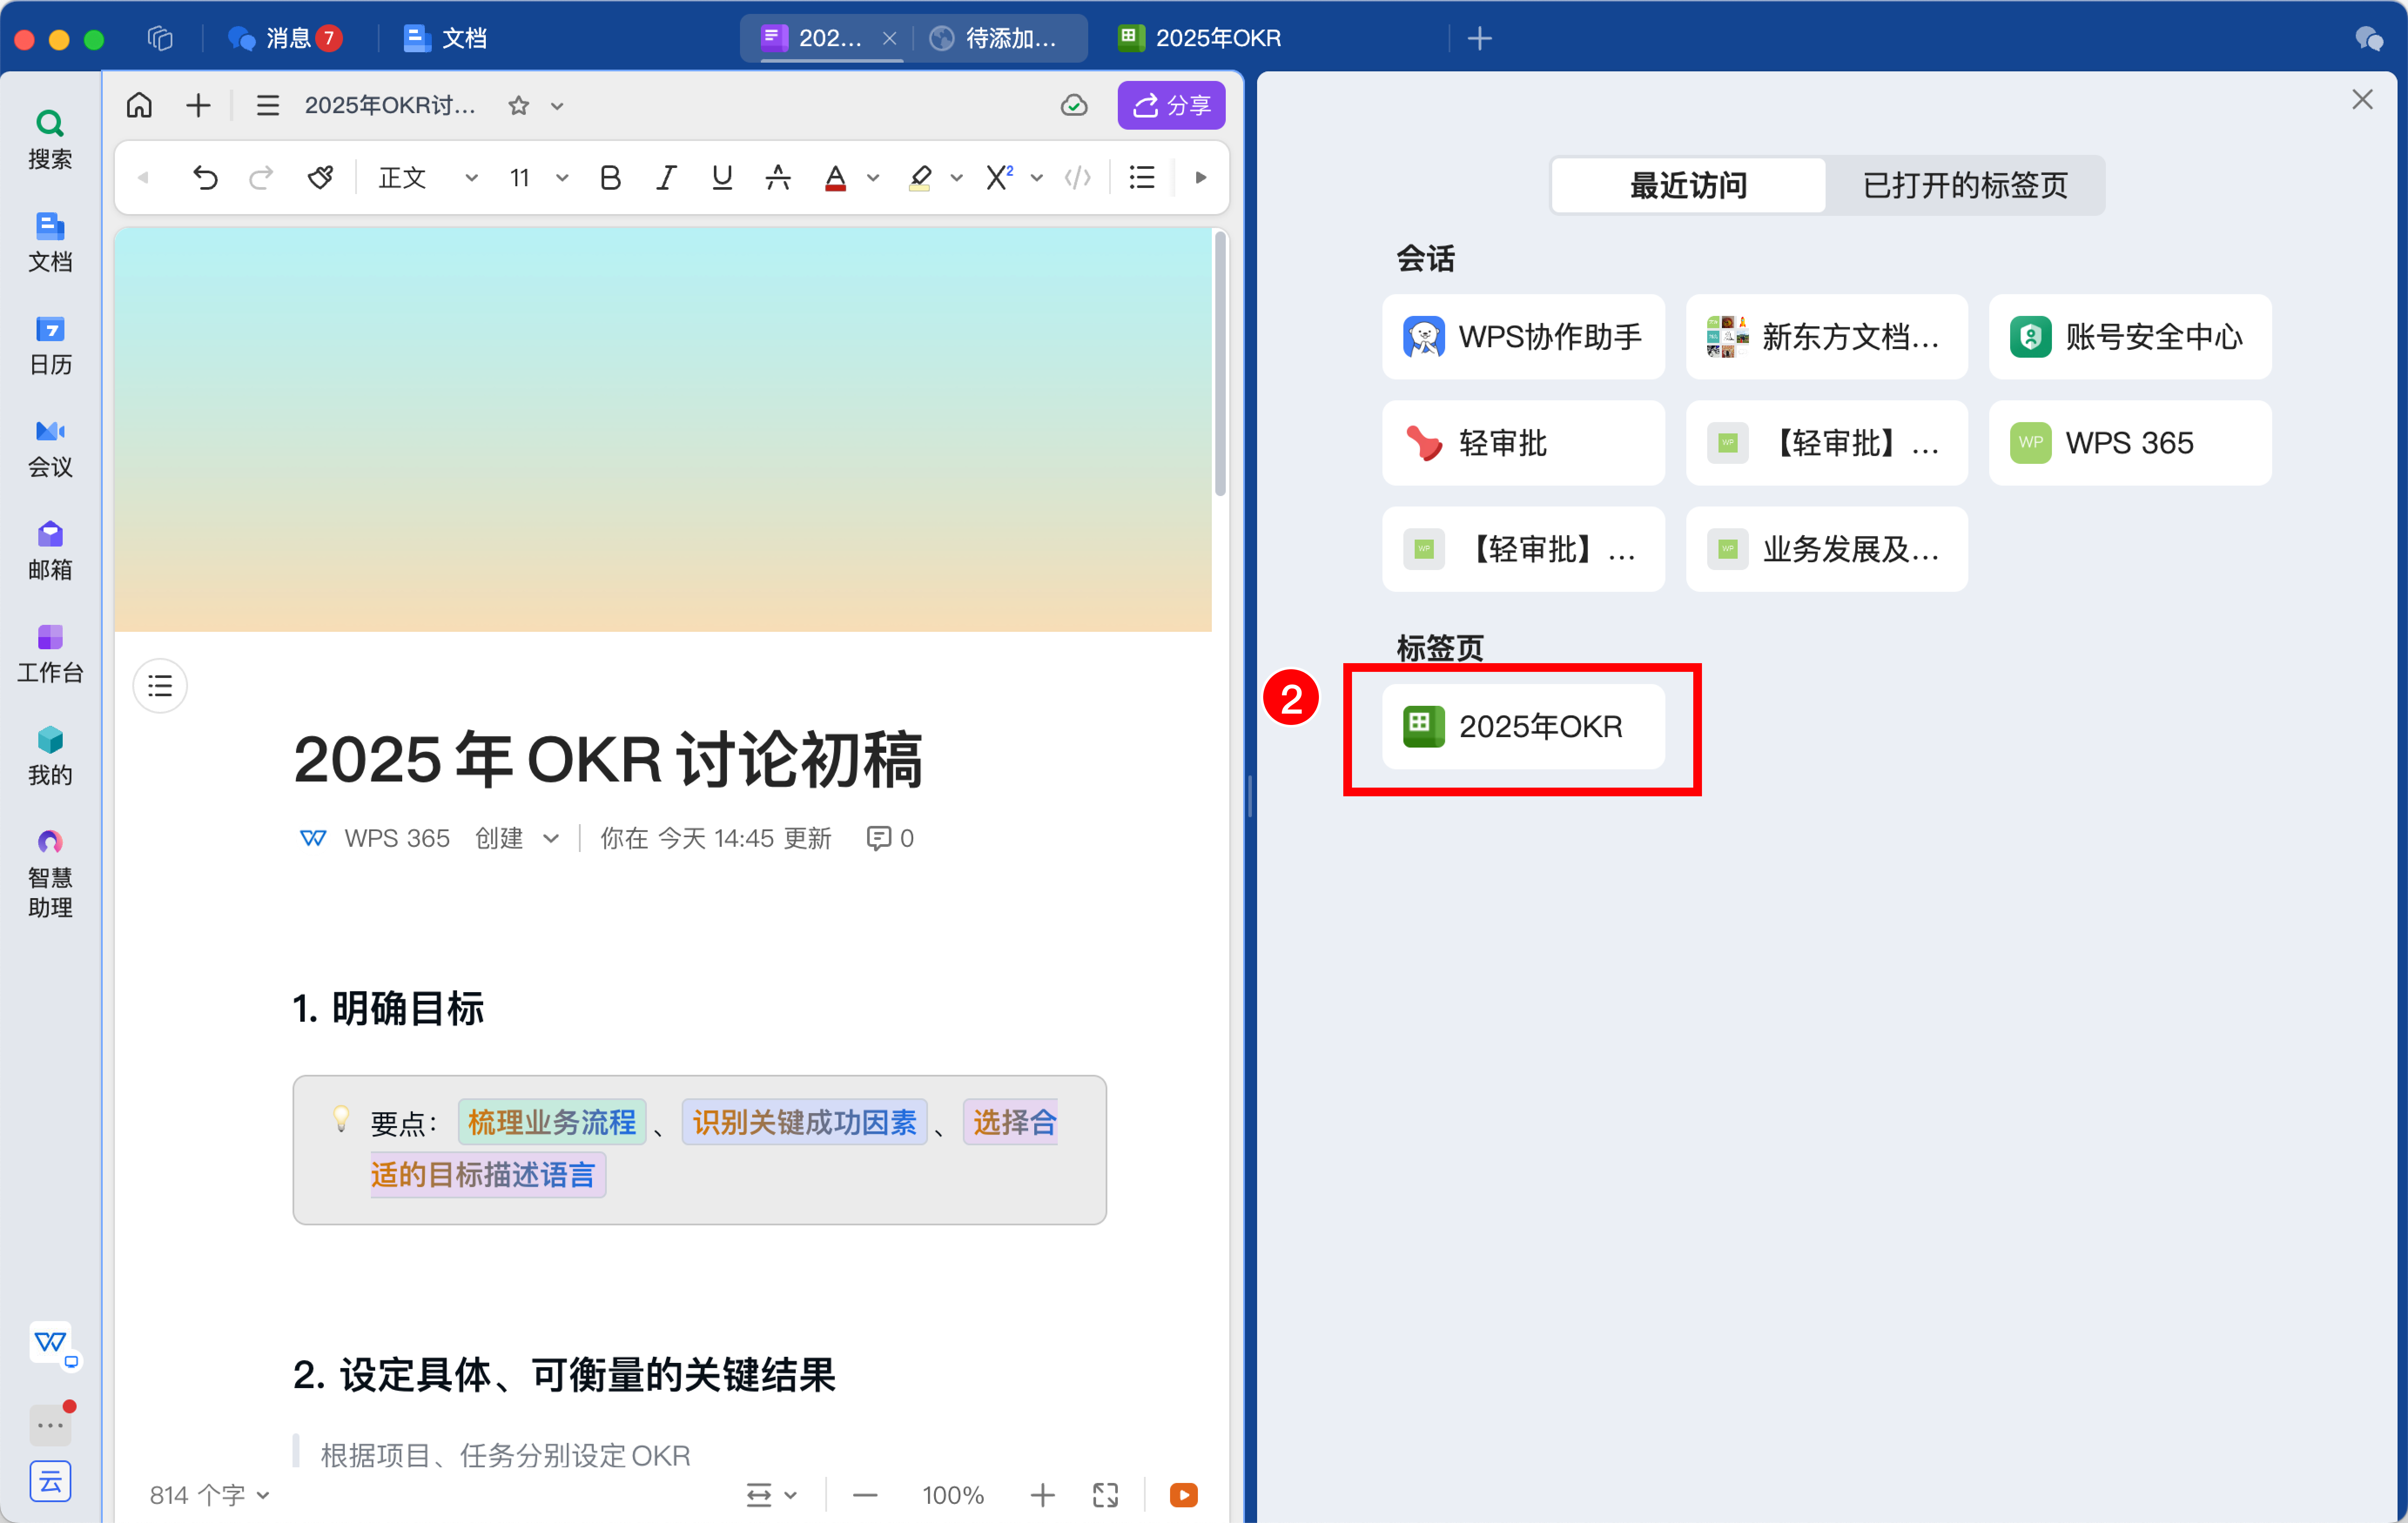Screen dimensions: 2408x1523
Task: Open the 会议 meeting section in the sidebar
Action: point(50,448)
